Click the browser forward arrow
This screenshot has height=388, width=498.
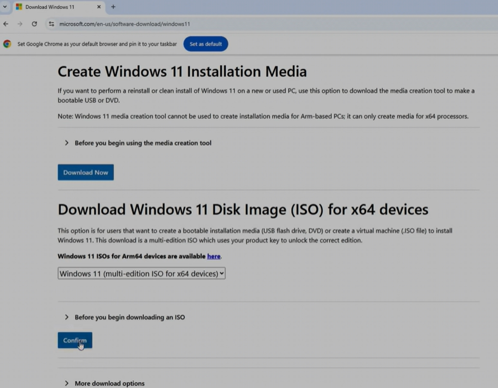[20, 24]
